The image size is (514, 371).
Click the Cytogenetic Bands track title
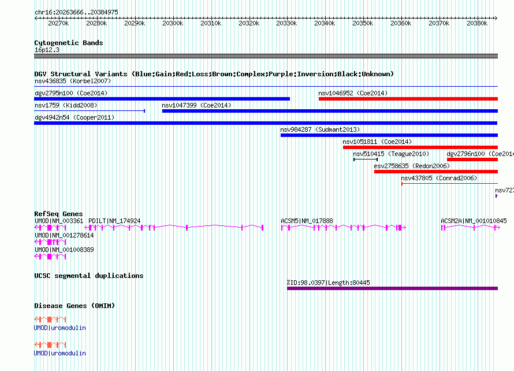(x=69, y=43)
